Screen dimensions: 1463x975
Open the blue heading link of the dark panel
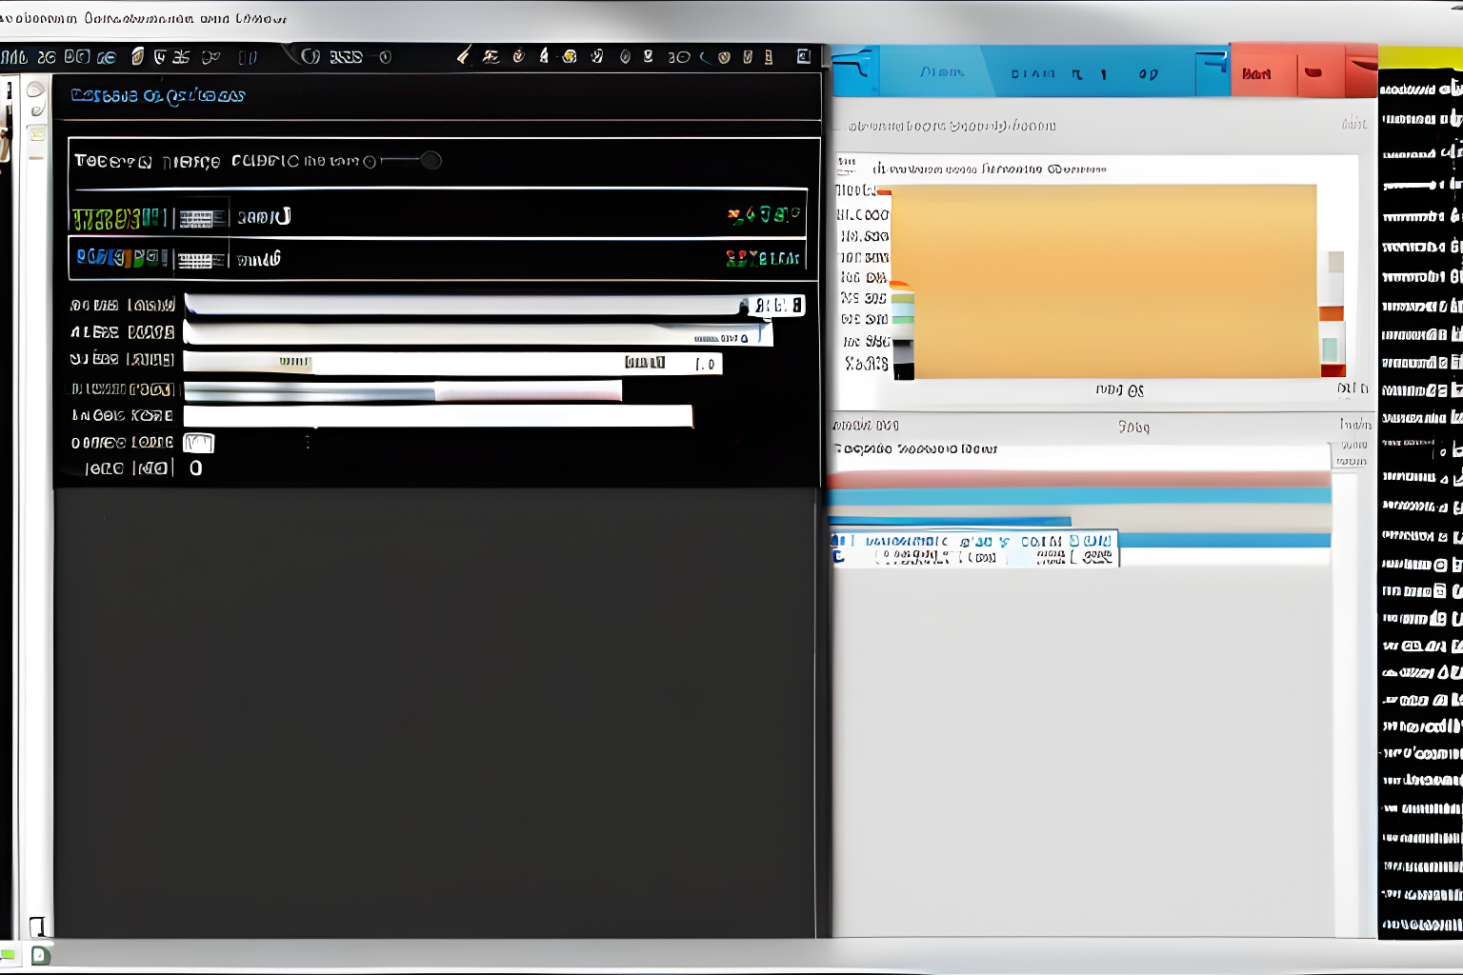click(x=158, y=95)
